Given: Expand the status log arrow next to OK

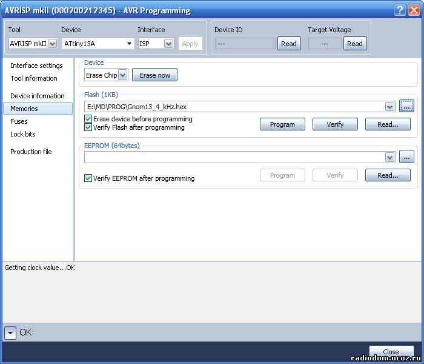Looking at the screenshot, I should point(10,332).
